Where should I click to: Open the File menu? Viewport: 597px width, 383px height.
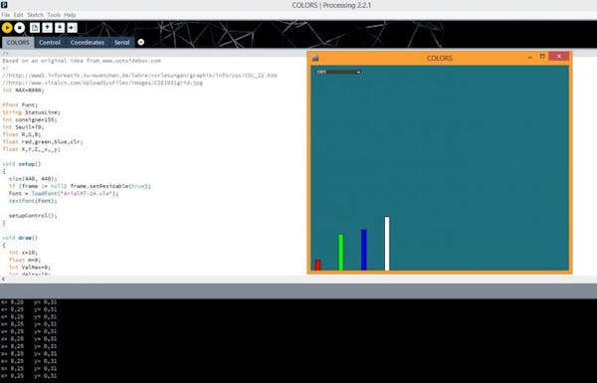(x=5, y=15)
